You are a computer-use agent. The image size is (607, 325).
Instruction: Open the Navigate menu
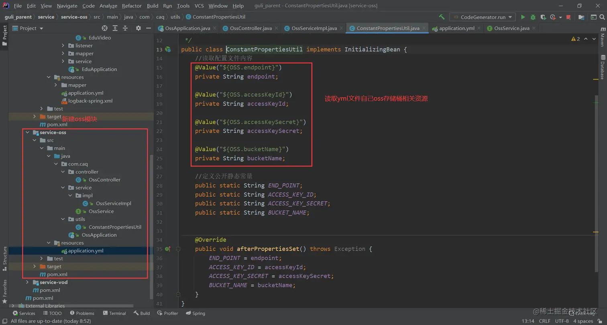point(67,6)
